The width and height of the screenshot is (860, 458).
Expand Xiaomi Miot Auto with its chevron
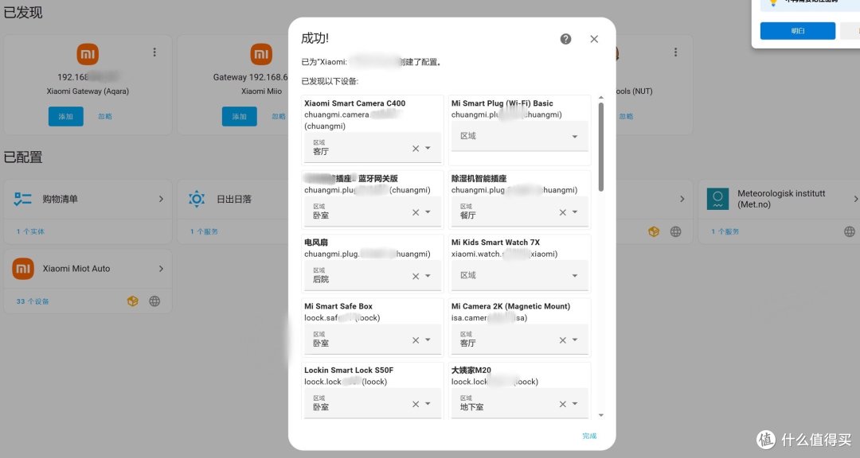point(161,269)
